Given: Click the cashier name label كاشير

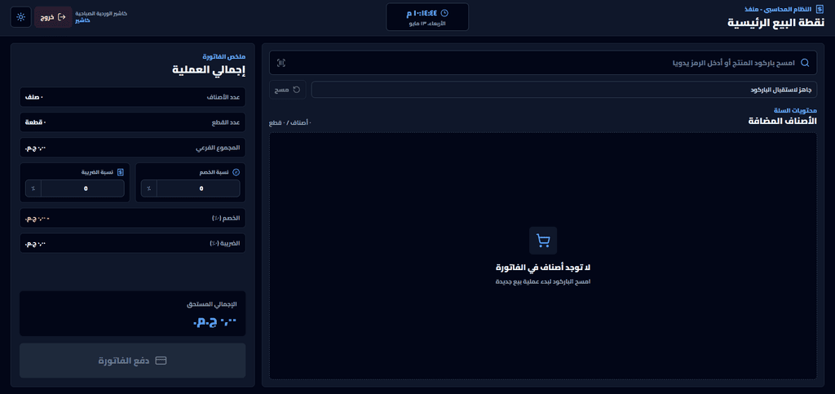Looking at the screenshot, I should tap(82, 20).
